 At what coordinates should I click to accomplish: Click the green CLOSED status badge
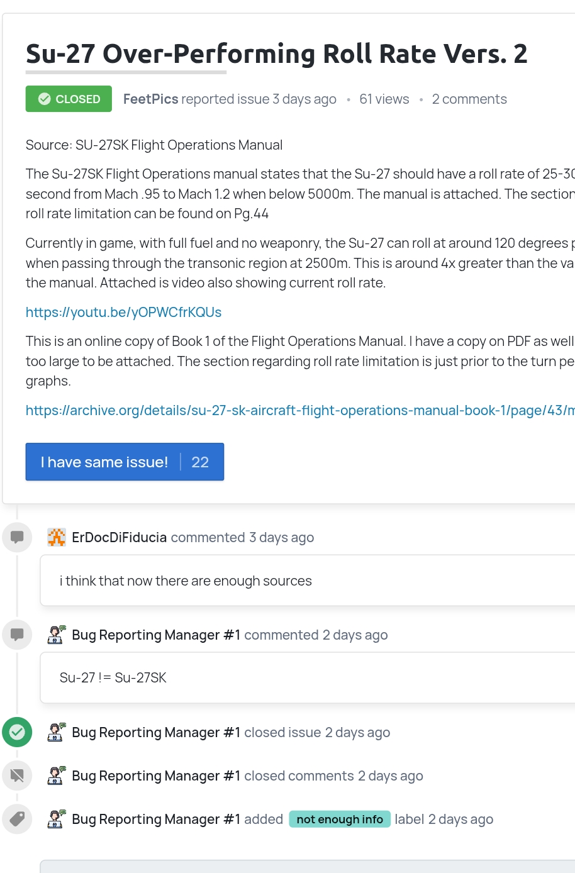[x=69, y=99]
